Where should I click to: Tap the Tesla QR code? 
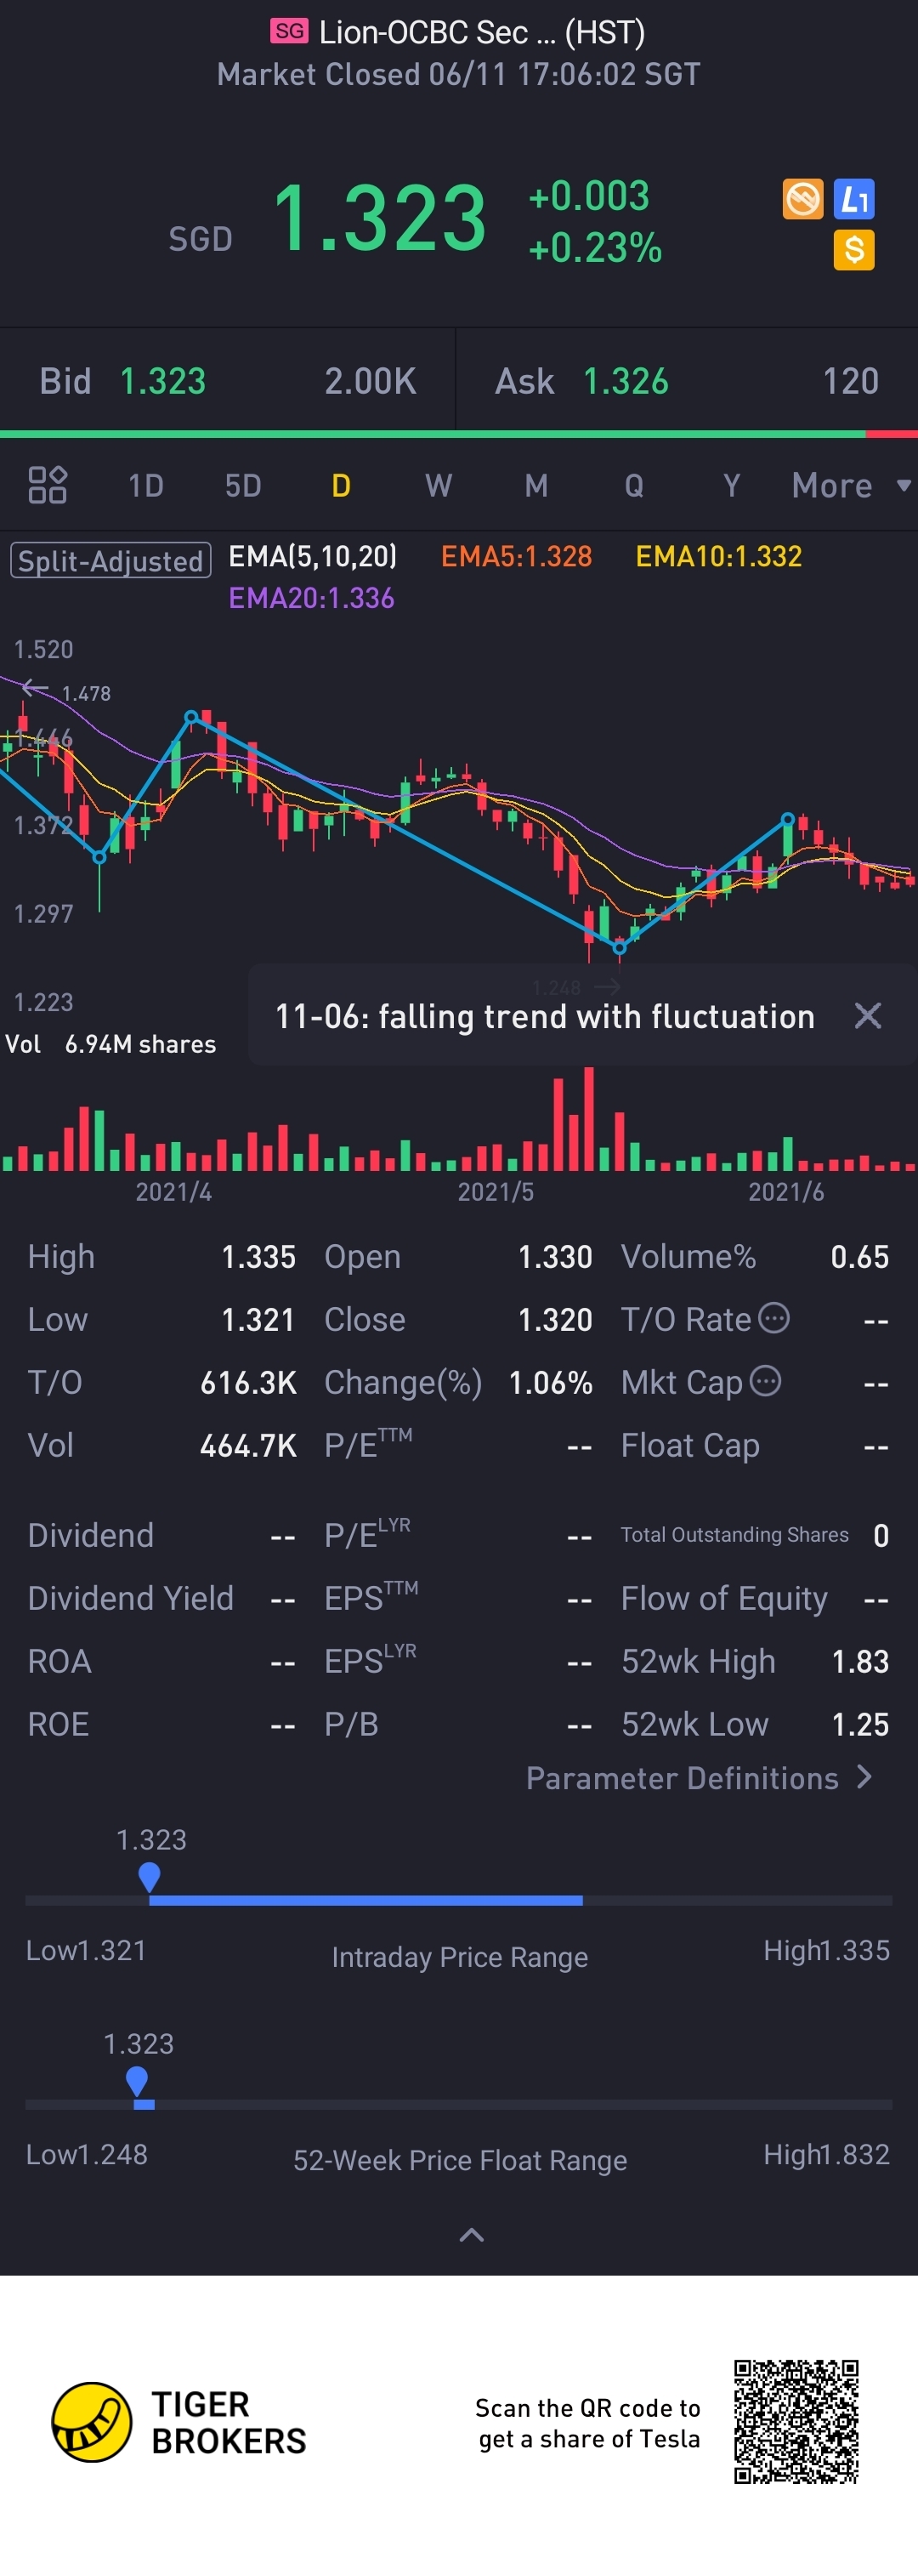[796, 2423]
